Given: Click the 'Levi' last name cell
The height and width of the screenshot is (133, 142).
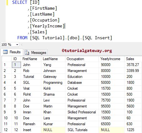Looking at the screenshot, I should (x=53, y=100).
